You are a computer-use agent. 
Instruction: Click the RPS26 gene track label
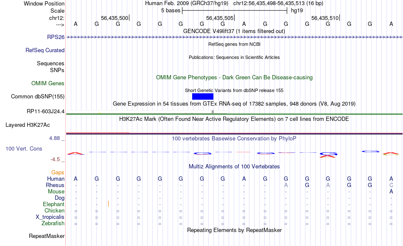point(56,37)
